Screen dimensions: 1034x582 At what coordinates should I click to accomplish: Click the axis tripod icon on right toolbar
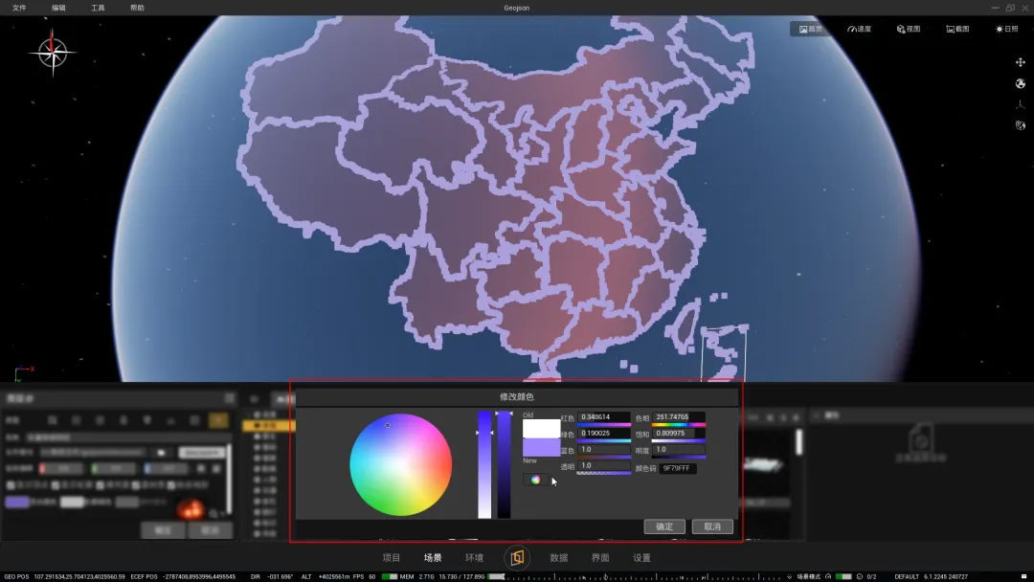pos(1021,104)
